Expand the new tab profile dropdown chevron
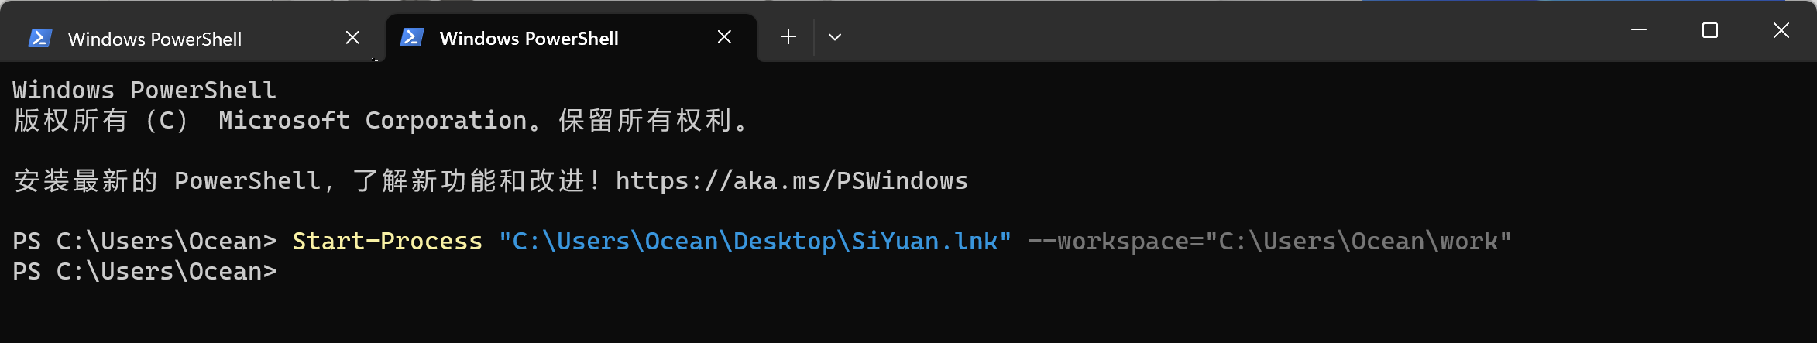Viewport: 1817px width, 343px height. click(x=834, y=37)
